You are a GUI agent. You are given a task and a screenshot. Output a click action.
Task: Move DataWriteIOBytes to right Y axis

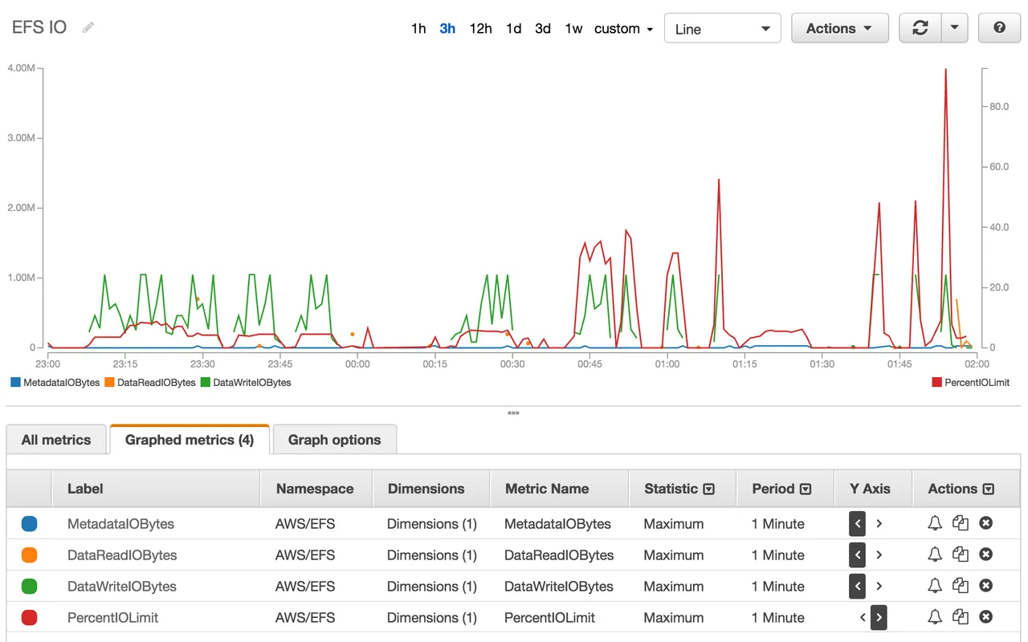point(879,586)
